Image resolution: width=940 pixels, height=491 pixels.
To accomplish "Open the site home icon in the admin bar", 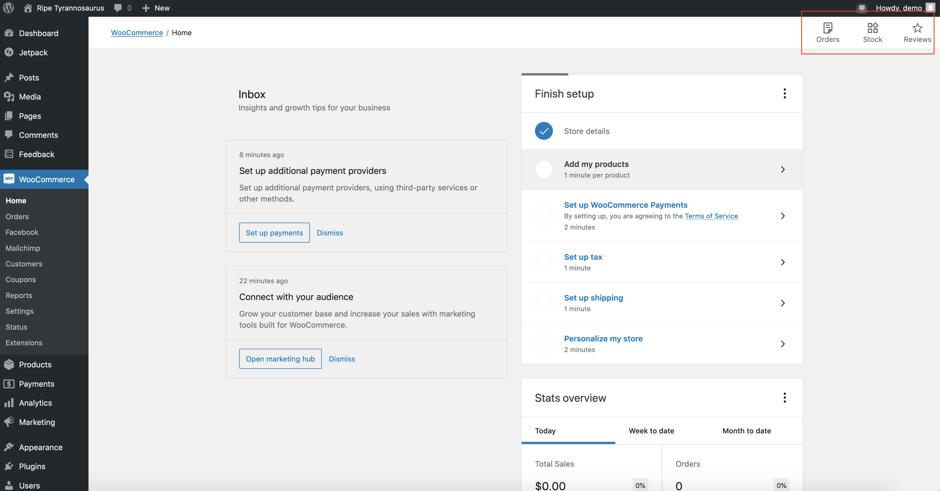I will coord(28,8).
